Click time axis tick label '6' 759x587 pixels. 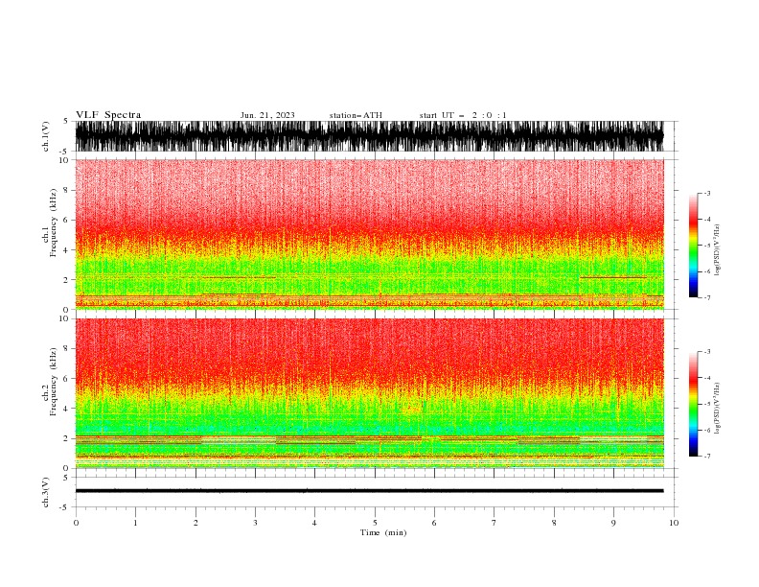pyautogui.click(x=434, y=523)
